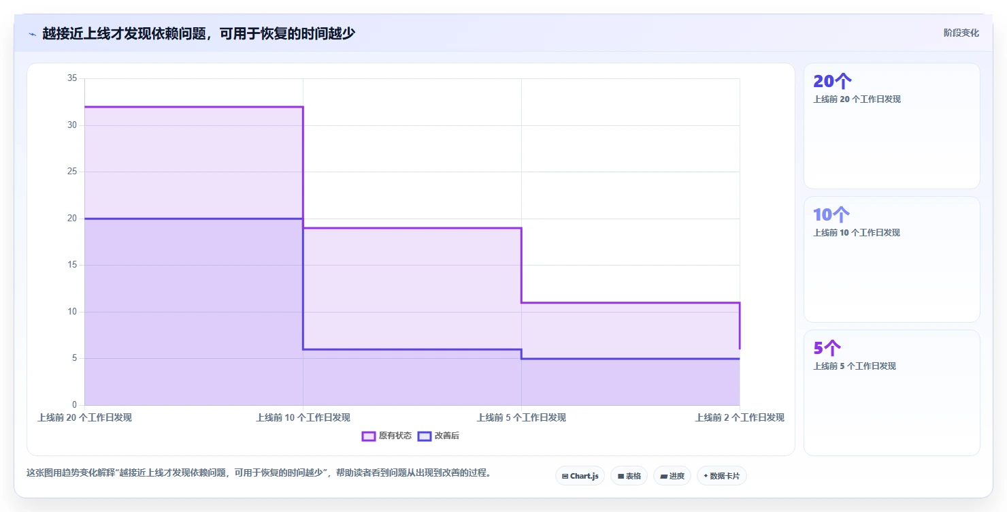Click the 原有状态 purple legend swatch

click(369, 436)
